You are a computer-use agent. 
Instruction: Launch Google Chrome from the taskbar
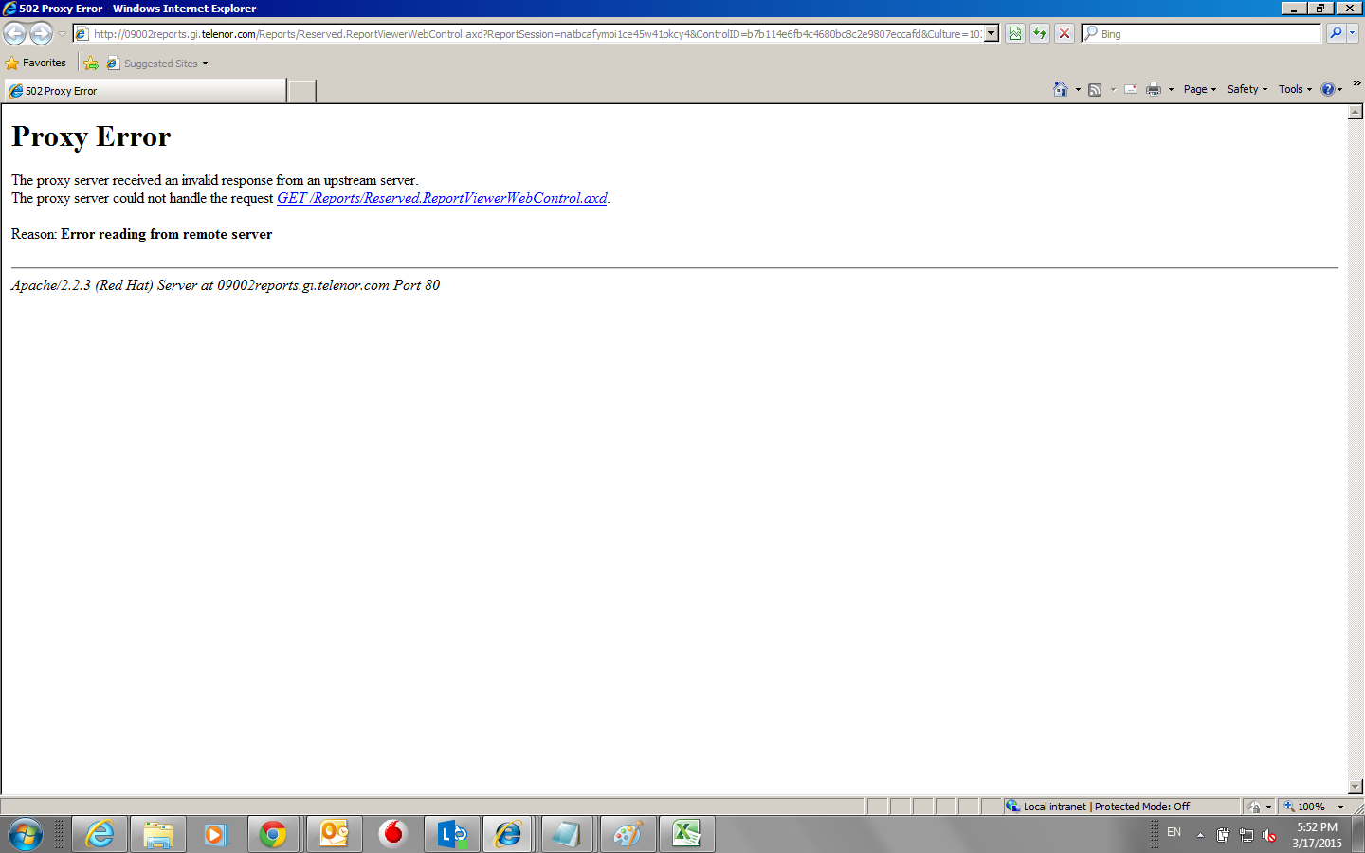[273, 834]
